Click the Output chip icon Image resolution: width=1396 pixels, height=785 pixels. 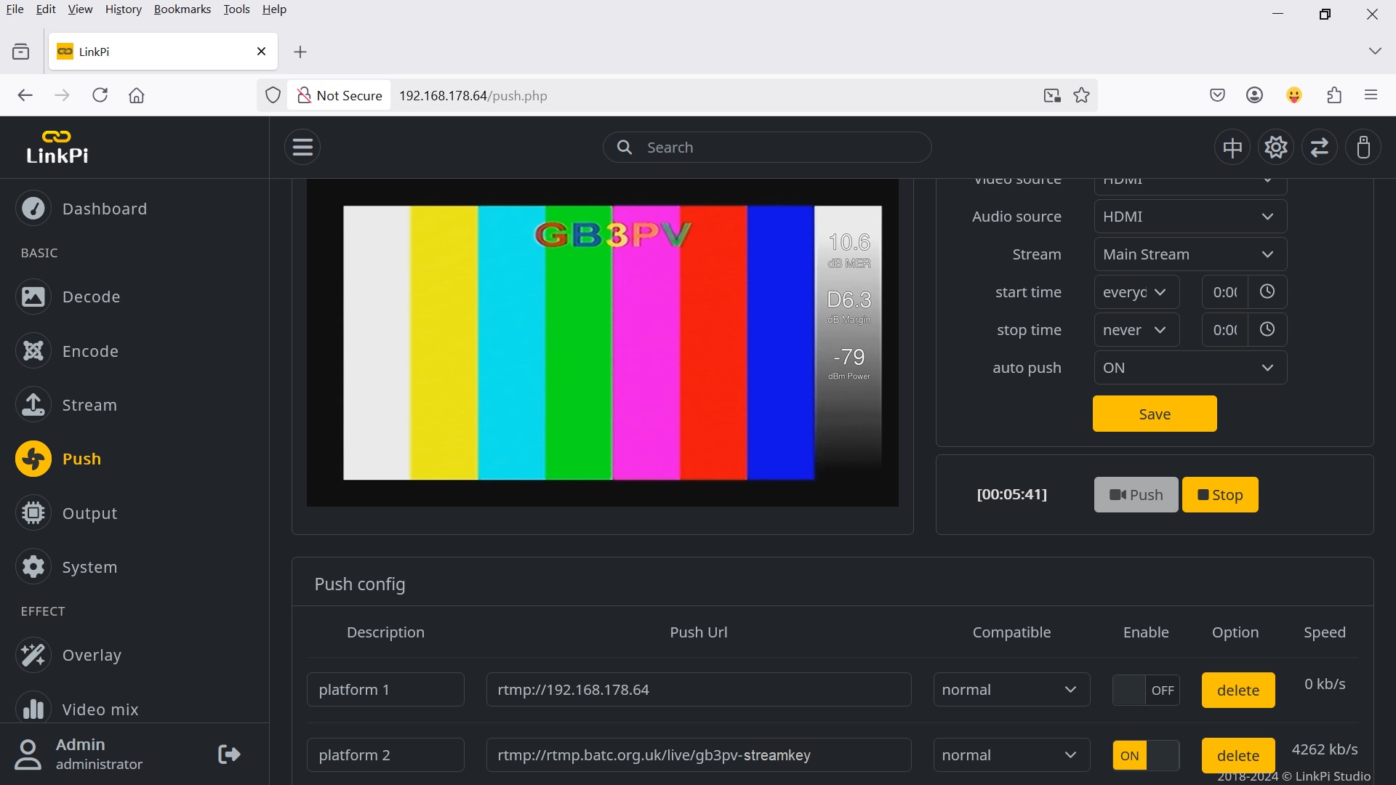(33, 513)
